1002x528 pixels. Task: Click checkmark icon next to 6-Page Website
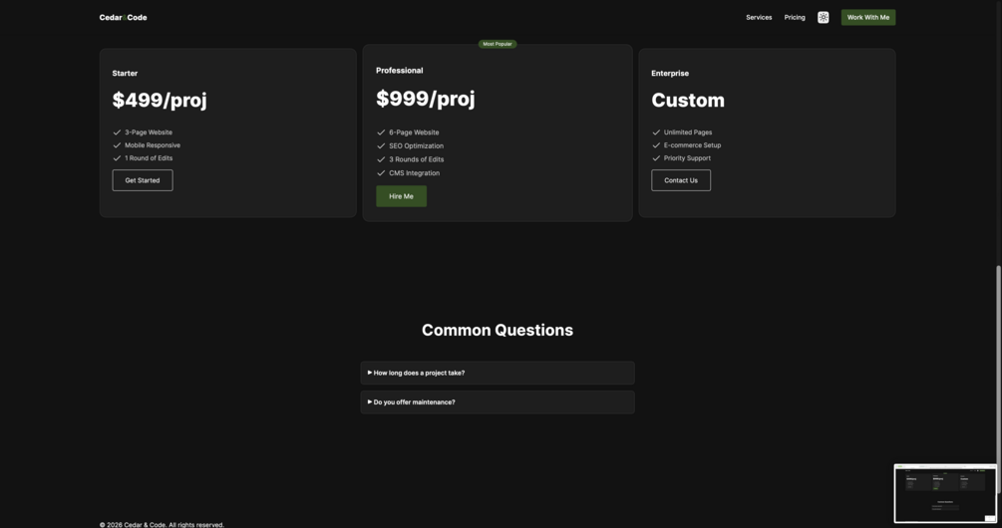click(x=381, y=132)
